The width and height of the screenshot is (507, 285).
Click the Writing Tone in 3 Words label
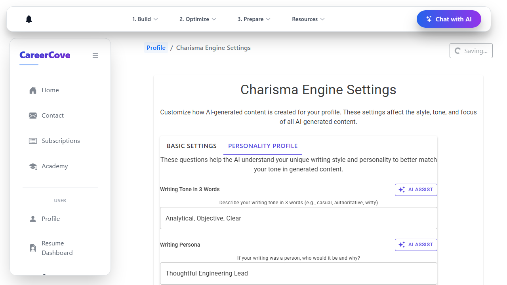[190, 189]
